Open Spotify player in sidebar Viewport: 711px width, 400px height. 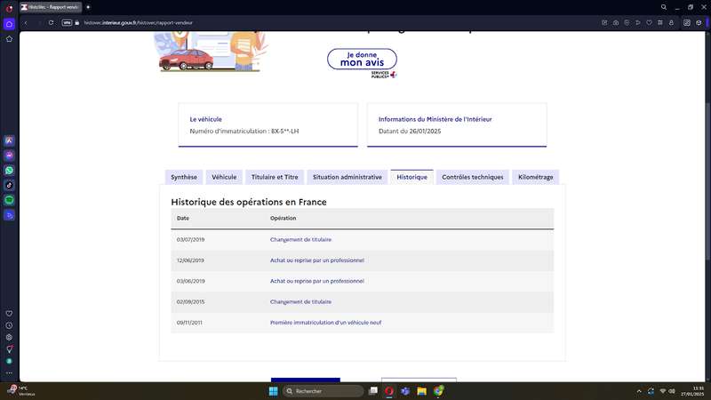pyautogui.click(x=9, y=200)
